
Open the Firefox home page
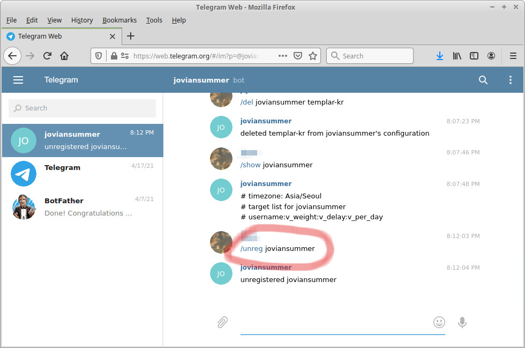click(64, 56)
